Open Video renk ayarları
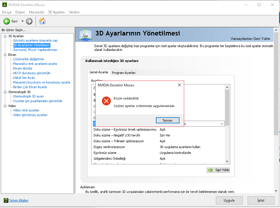Viewport: 280px width, 208px height. (x=26, y=110)
